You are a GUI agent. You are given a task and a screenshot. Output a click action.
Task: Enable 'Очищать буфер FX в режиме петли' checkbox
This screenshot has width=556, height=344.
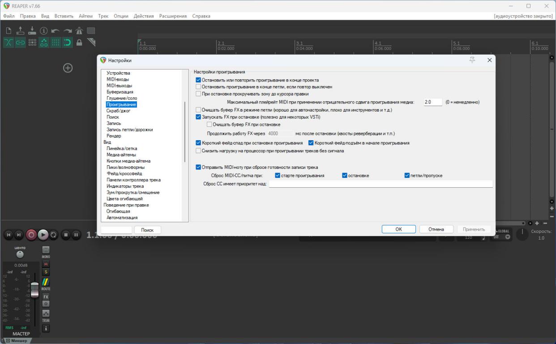click(198, 110)
